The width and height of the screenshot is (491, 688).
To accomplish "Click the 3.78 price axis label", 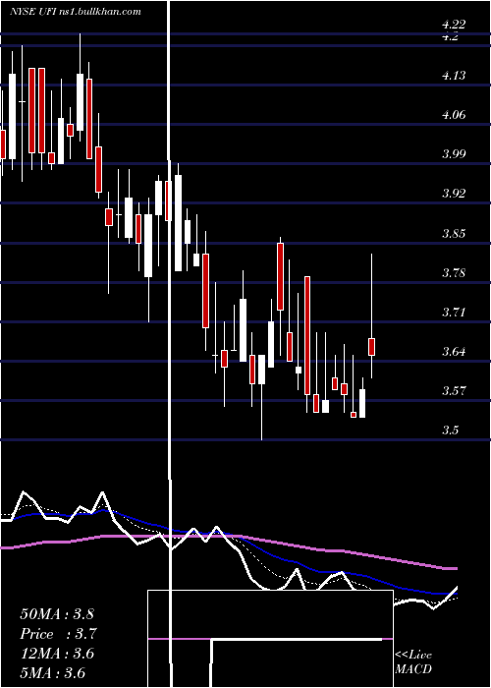I will point(454,273).
